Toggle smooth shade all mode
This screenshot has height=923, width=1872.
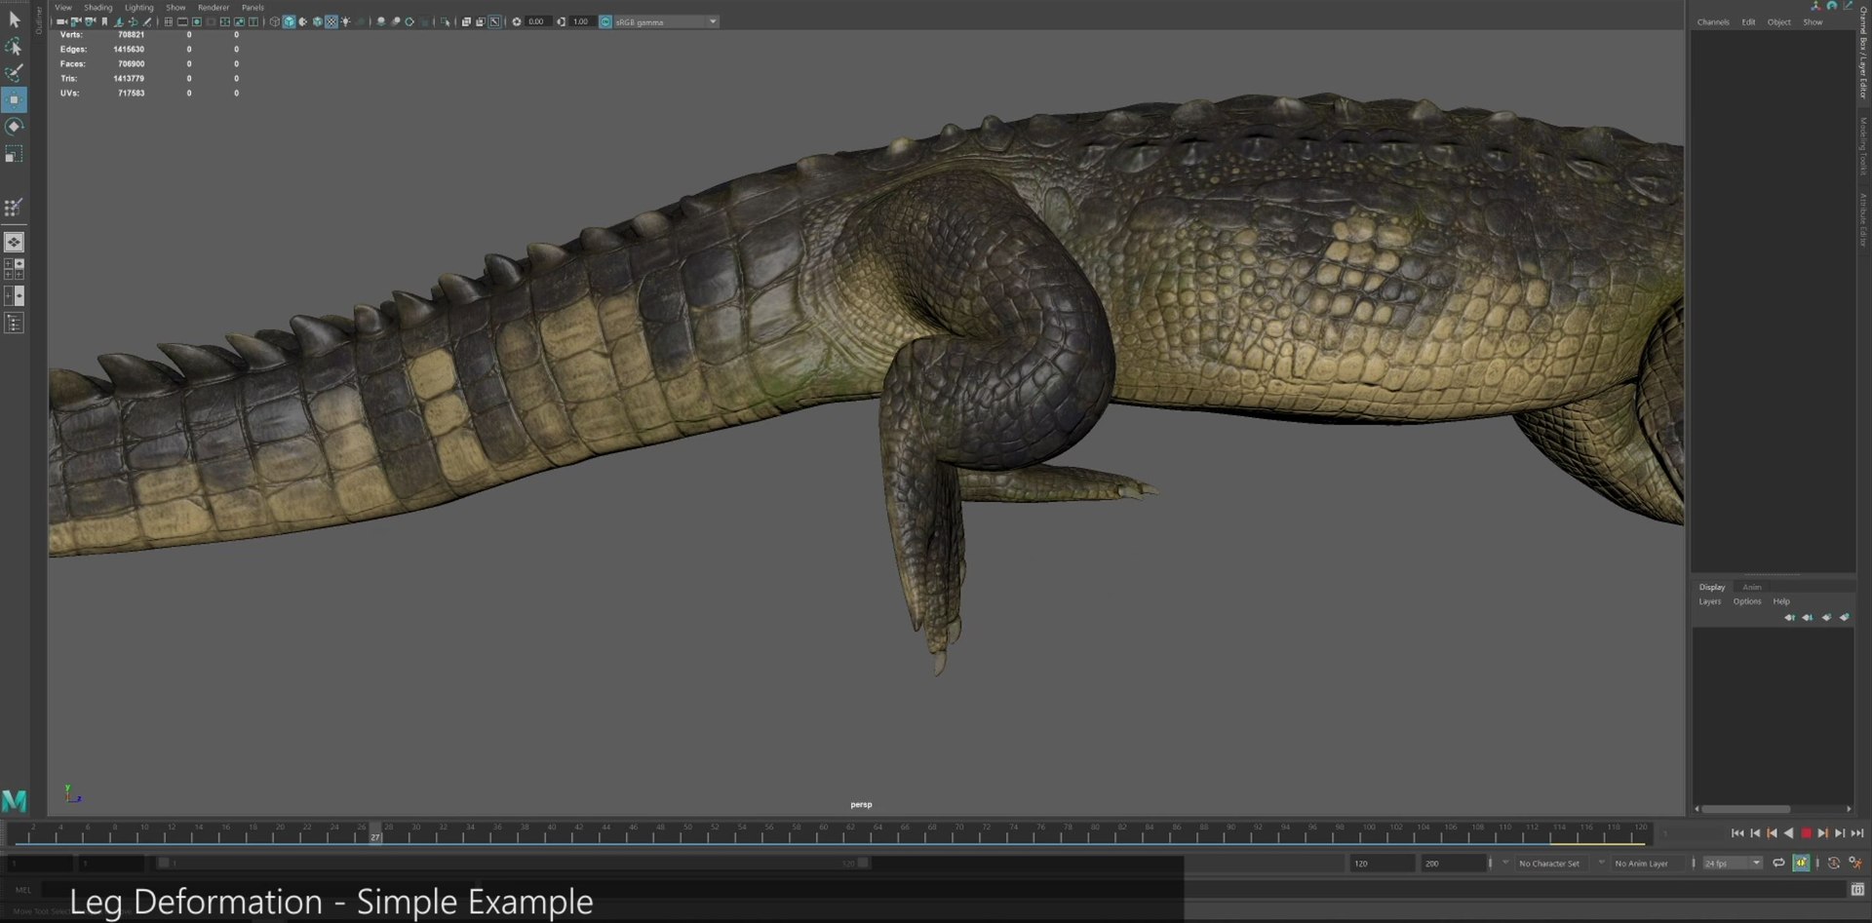tap(290, 21)
